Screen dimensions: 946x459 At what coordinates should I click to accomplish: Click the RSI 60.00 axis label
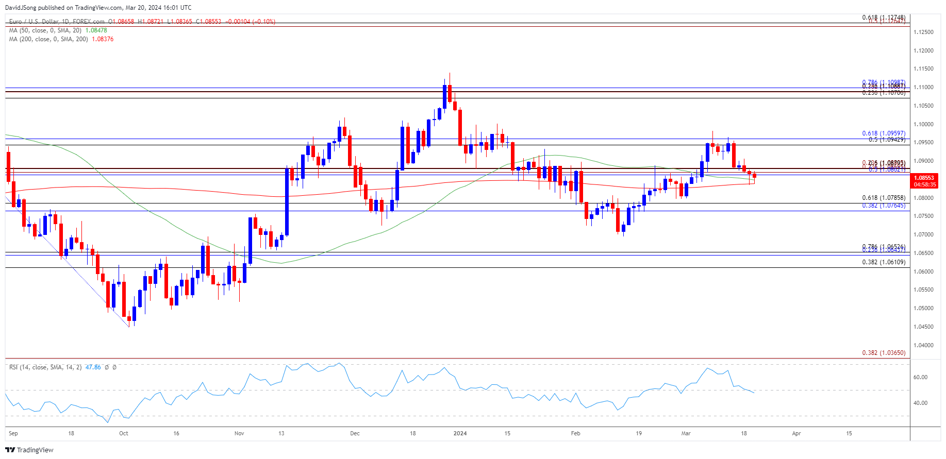tap(920, 377)
